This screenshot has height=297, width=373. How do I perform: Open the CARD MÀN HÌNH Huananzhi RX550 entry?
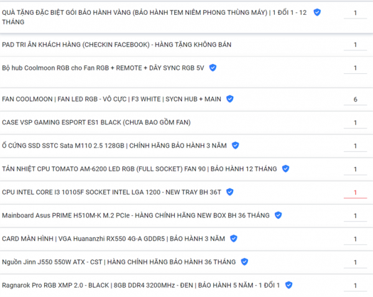(114, 239)
